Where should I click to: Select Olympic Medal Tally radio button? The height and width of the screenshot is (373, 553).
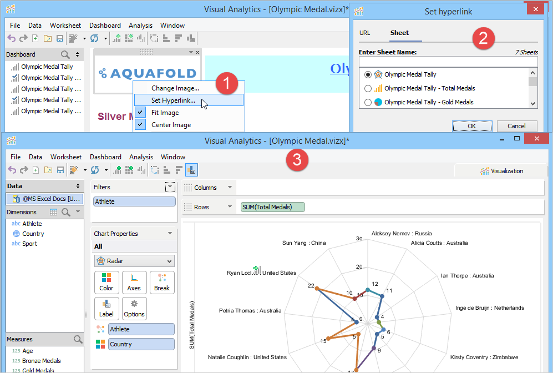[368, 74]
